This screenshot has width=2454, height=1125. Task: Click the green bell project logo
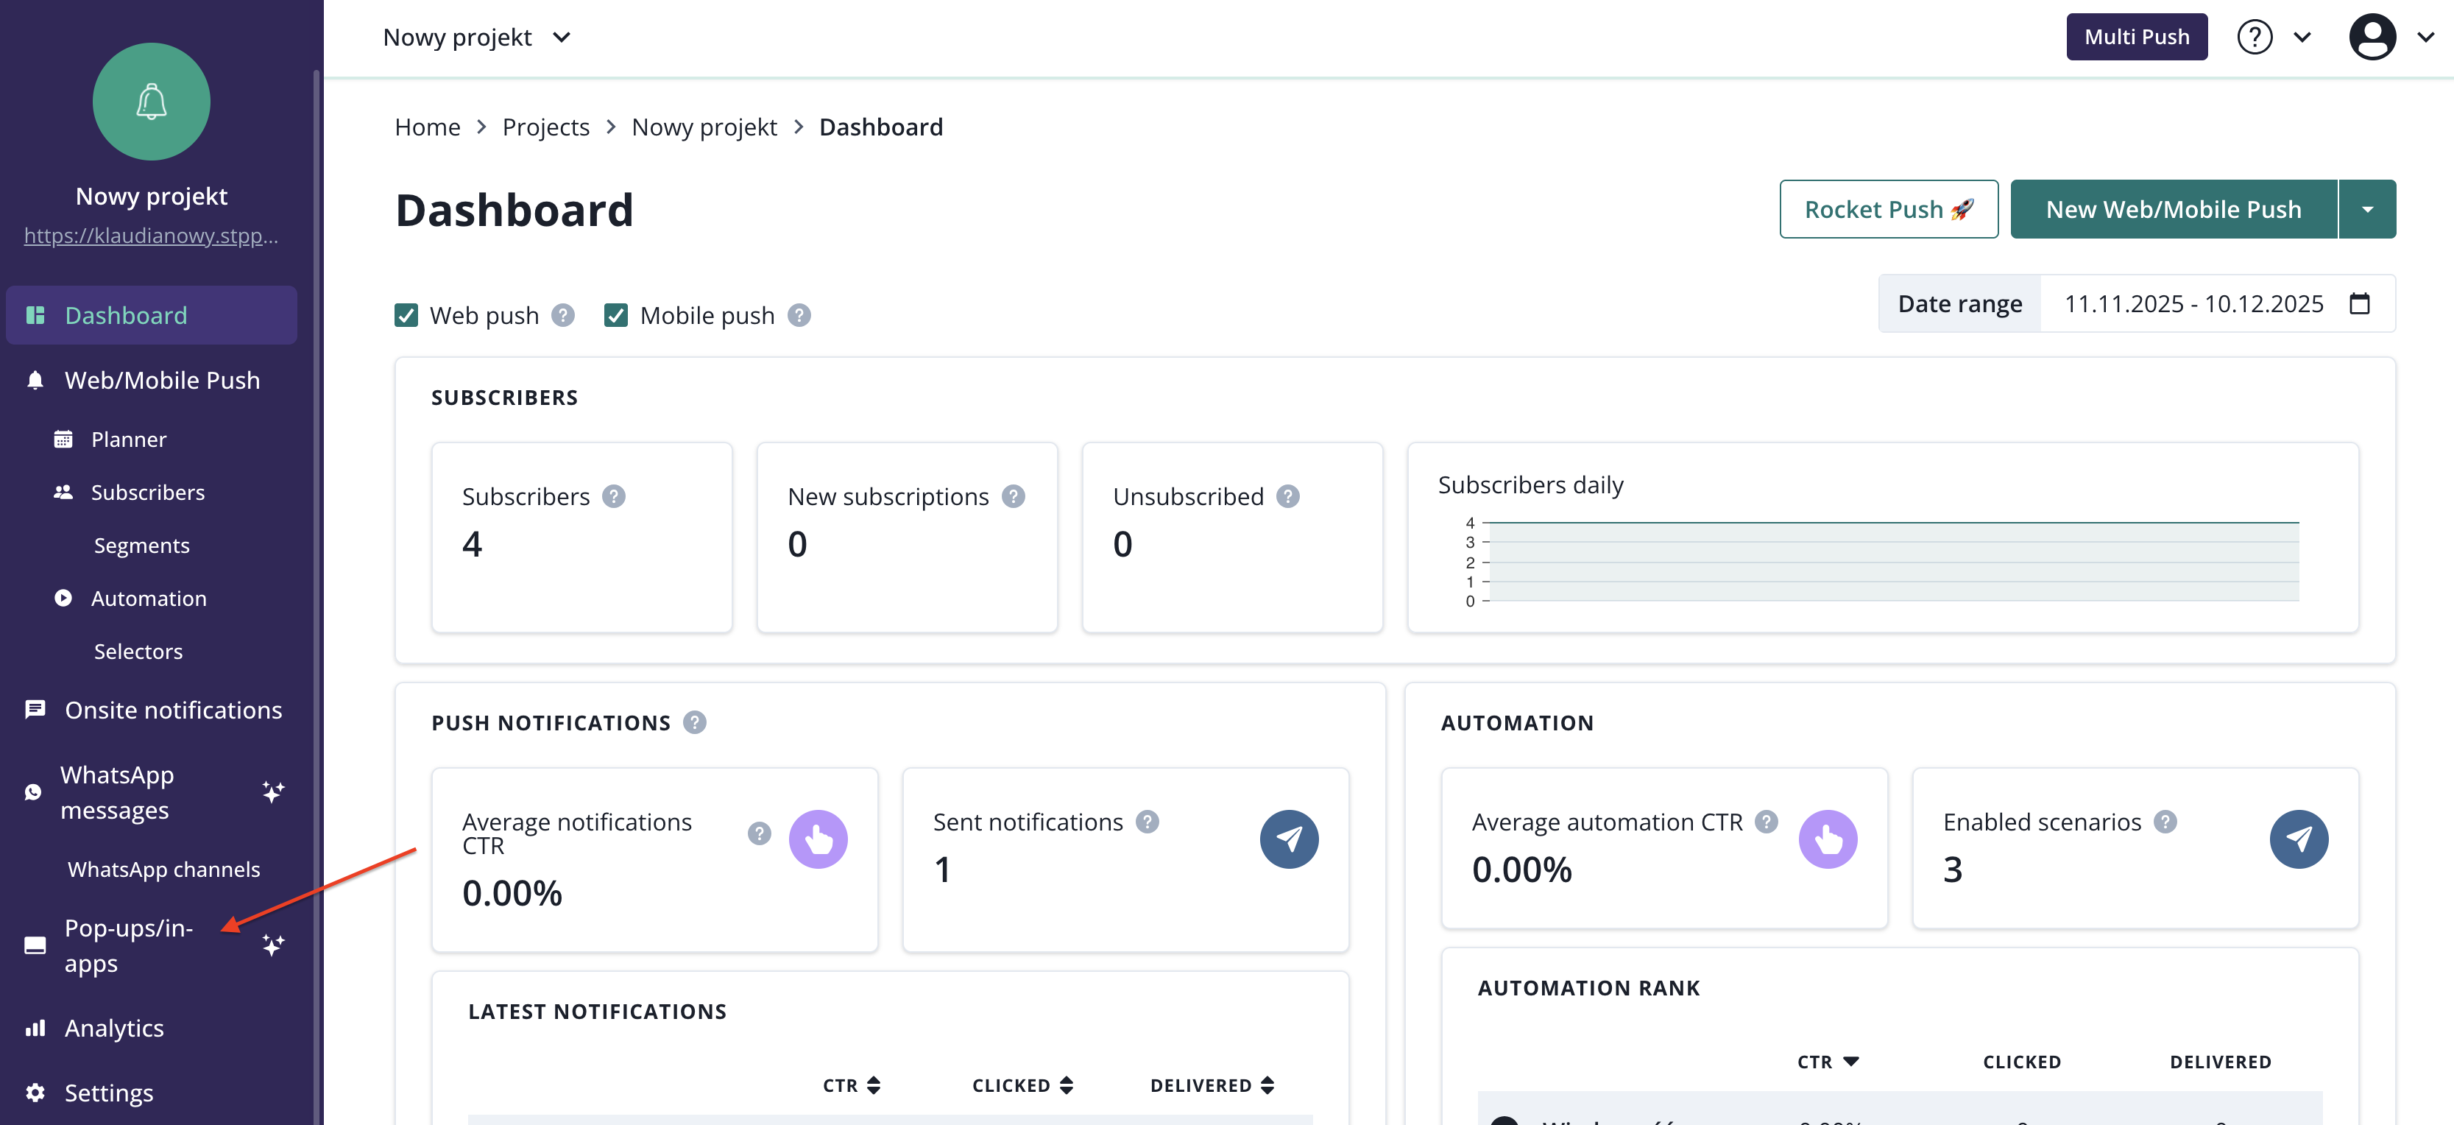[x=152, y=102]
